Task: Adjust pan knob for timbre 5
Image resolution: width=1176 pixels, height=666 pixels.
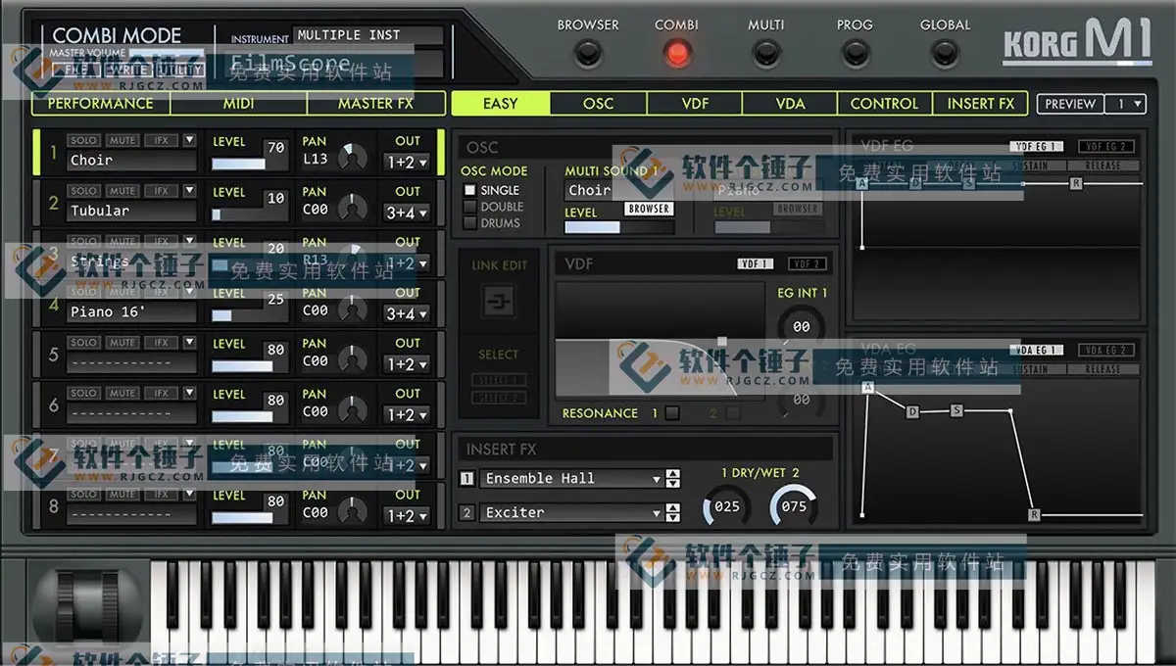Action: pyautogui.click(x=351, y=360)
